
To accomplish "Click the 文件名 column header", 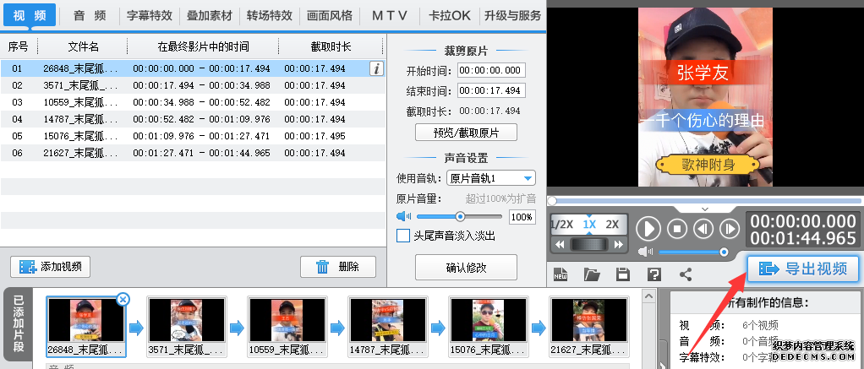I will tap(83, 46).
